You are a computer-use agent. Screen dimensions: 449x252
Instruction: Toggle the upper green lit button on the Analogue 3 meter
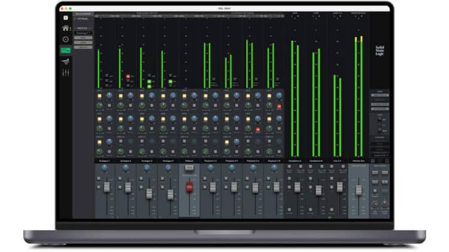coord(149,82)
